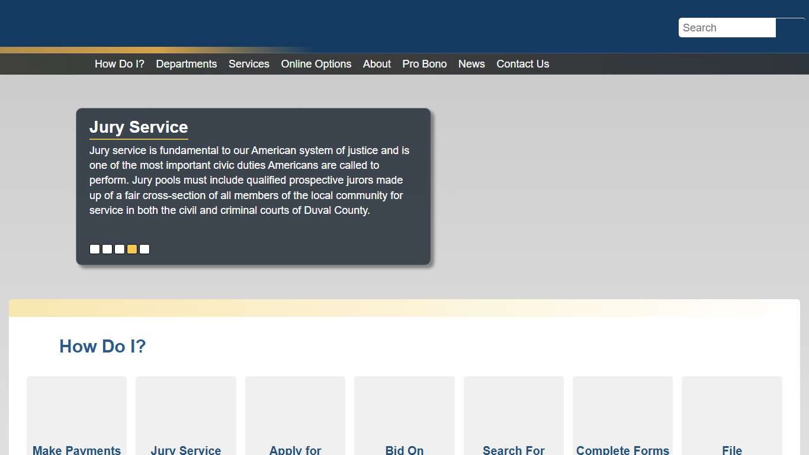The image size is (809, 455).
Task: Click the highlighted yellow slide indicator
Action: 132,249
